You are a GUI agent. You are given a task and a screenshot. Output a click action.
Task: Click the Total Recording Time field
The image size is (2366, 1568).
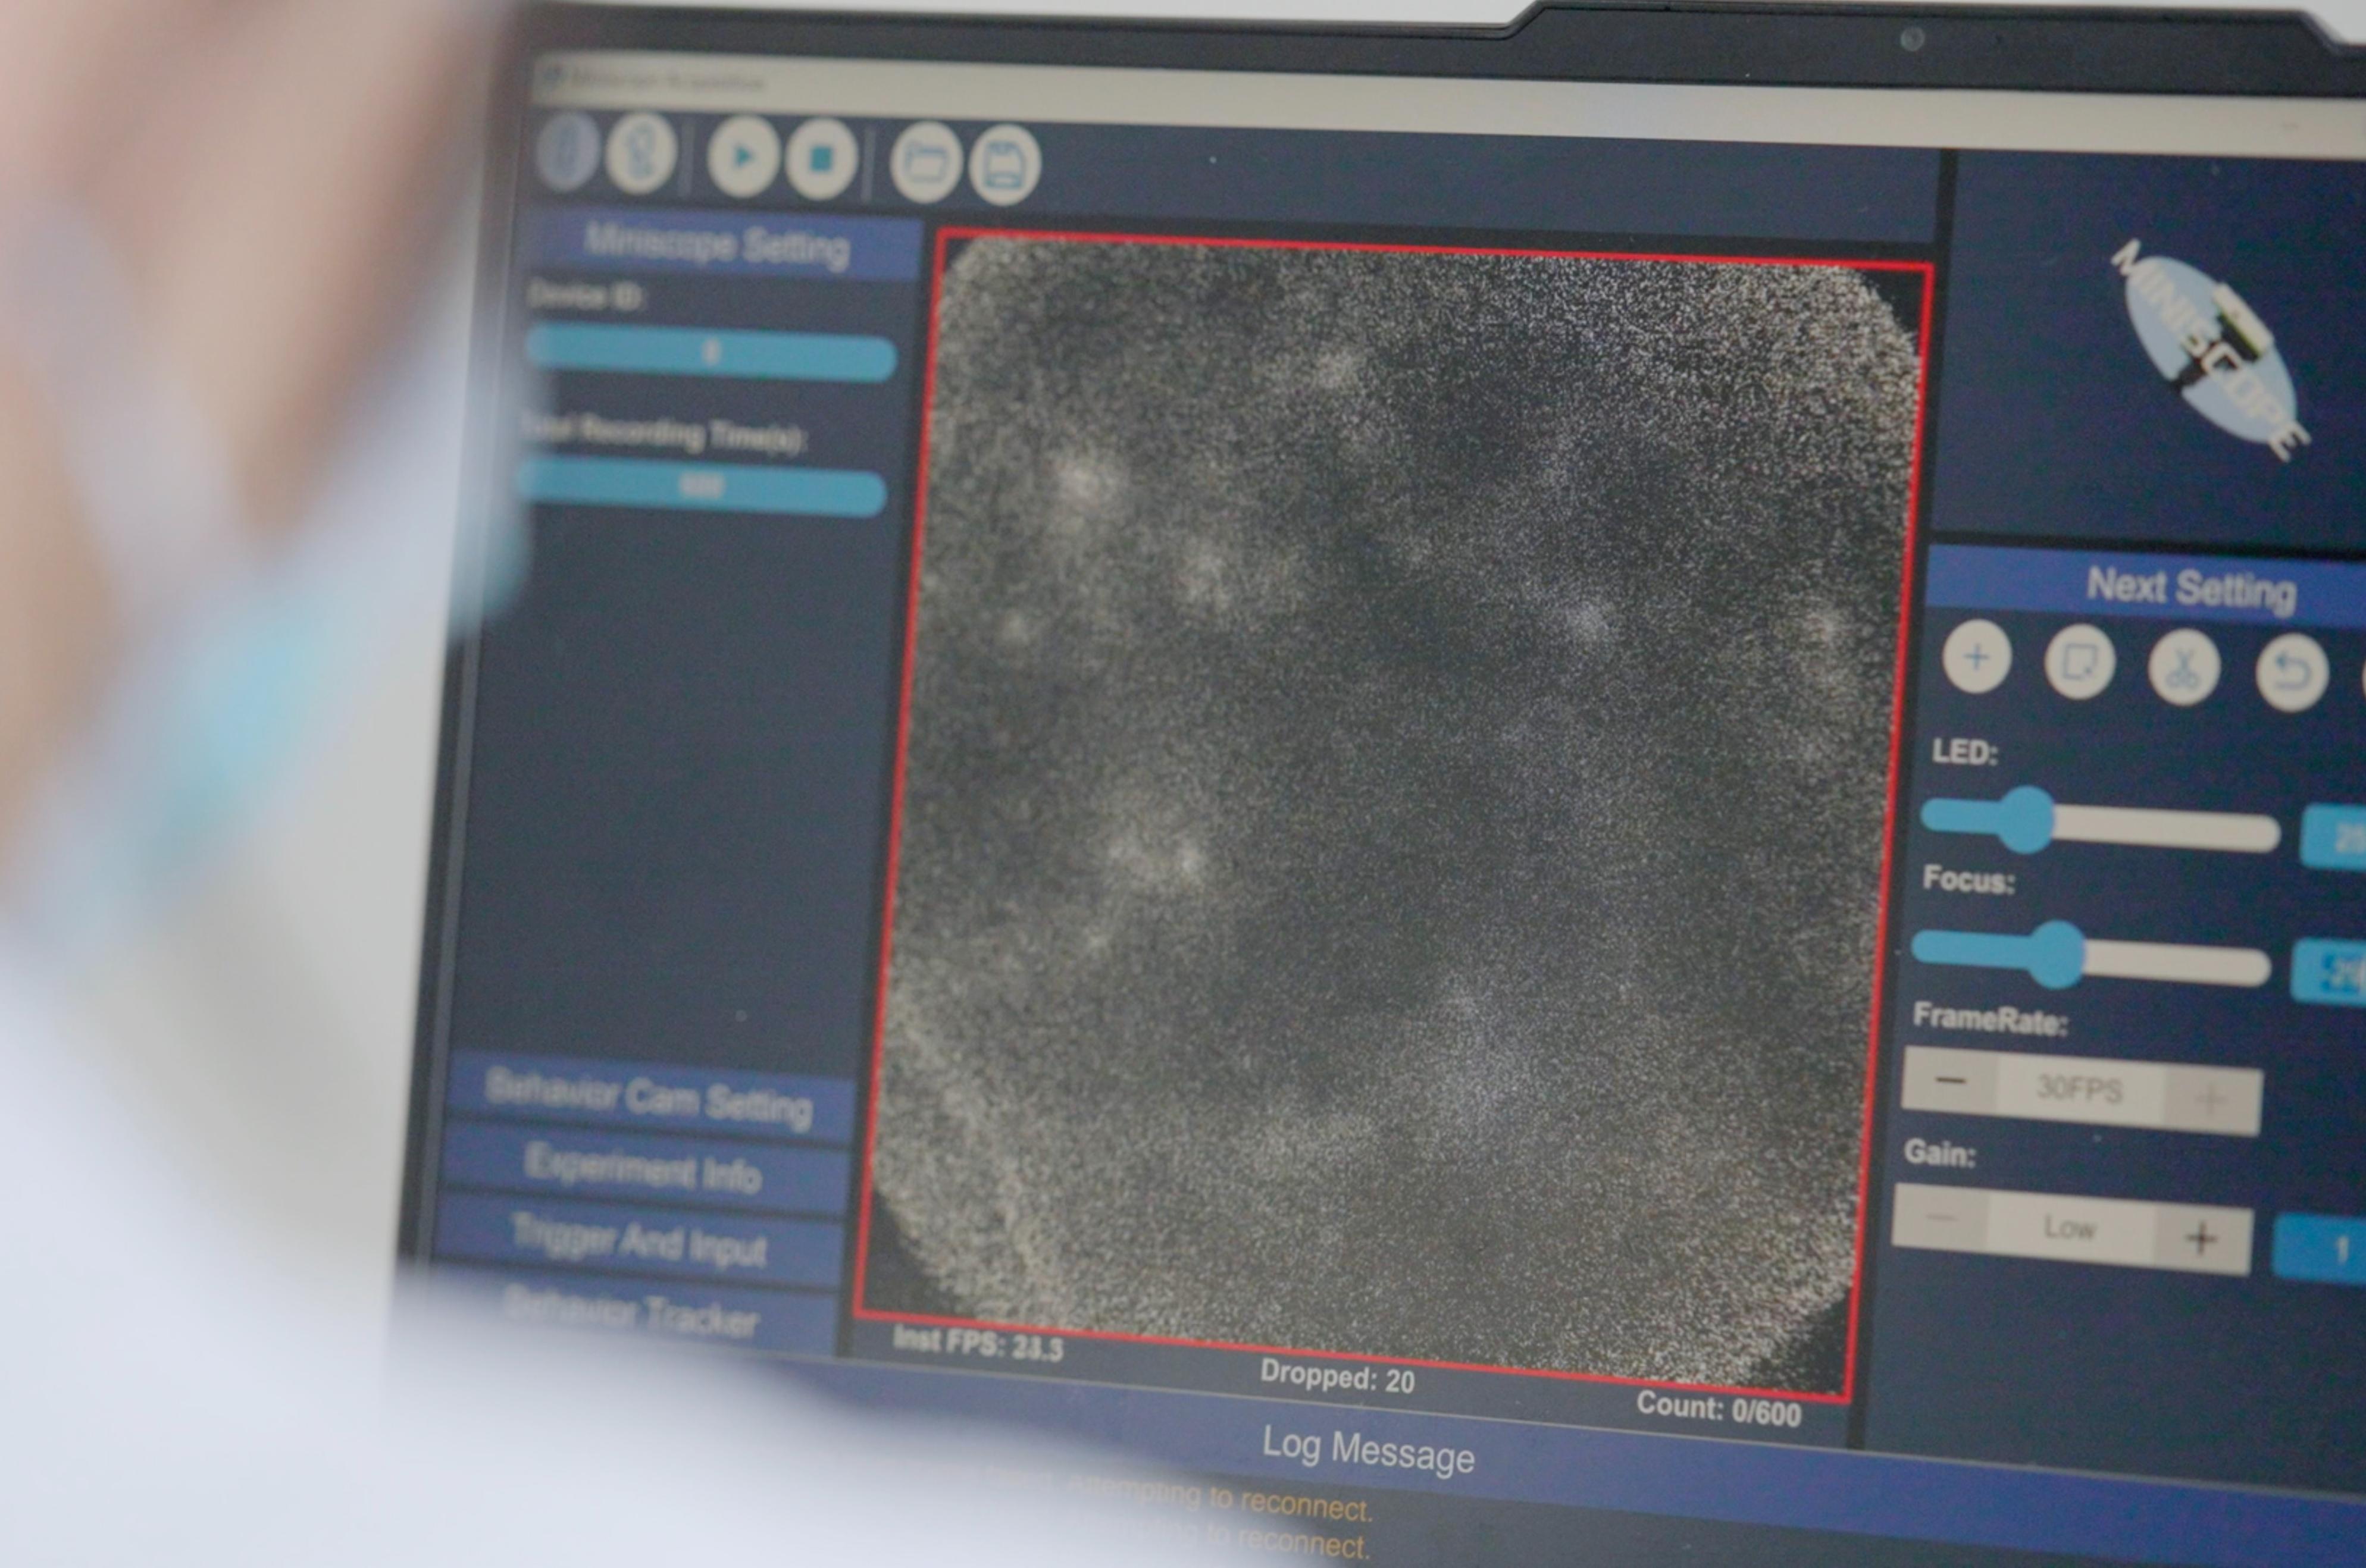tap(702, 487)
